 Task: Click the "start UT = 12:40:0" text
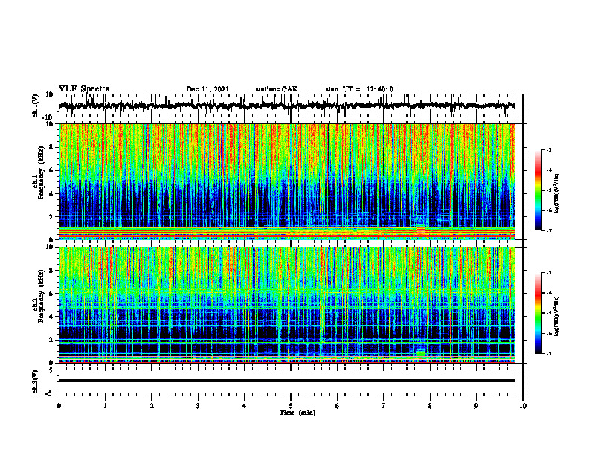click(x=359, y=89)
